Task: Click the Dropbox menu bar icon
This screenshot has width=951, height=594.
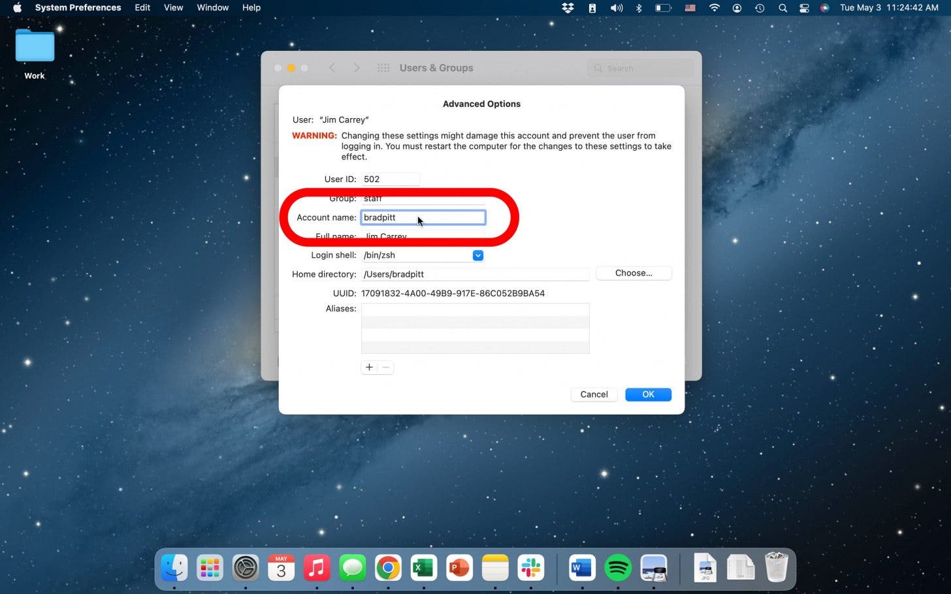Action: click(x=568, y=8)
